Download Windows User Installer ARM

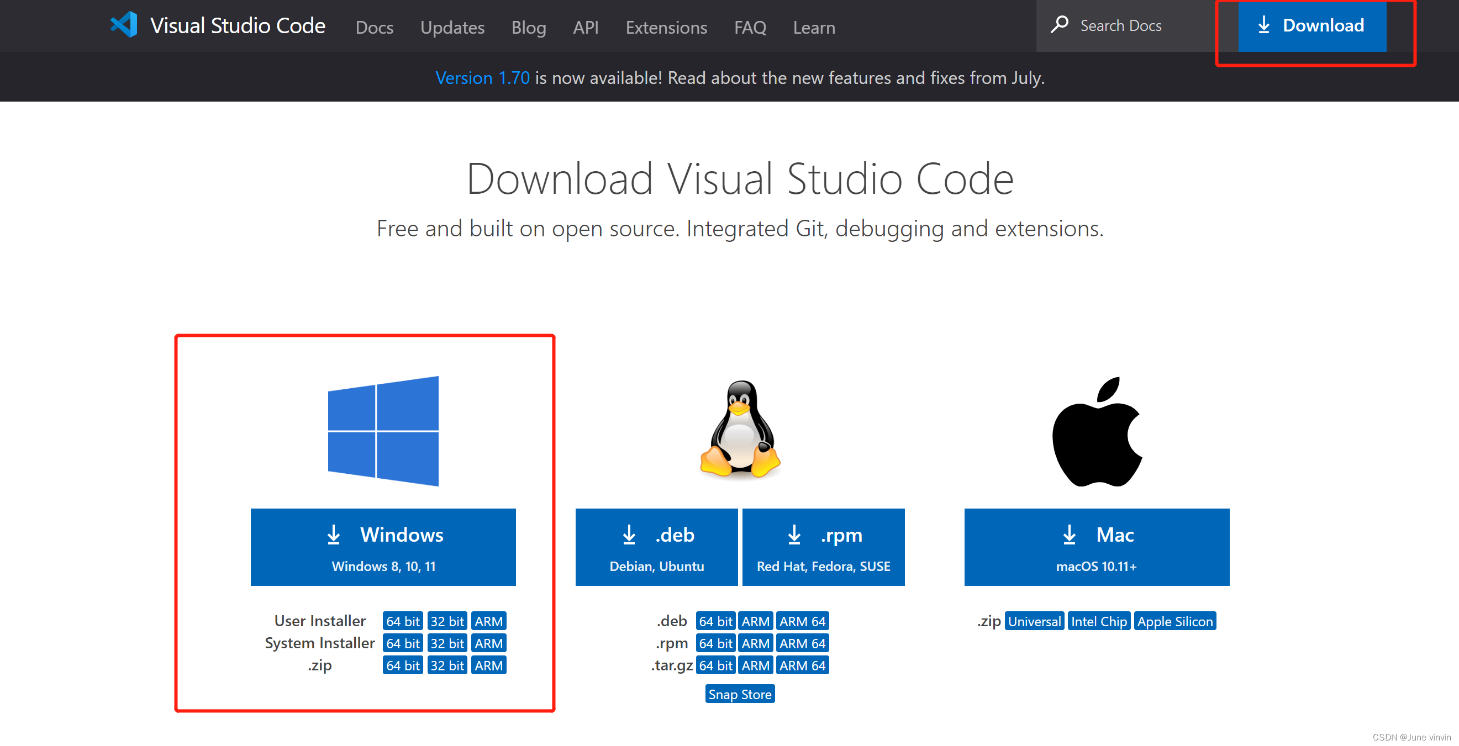click(488, 621)
